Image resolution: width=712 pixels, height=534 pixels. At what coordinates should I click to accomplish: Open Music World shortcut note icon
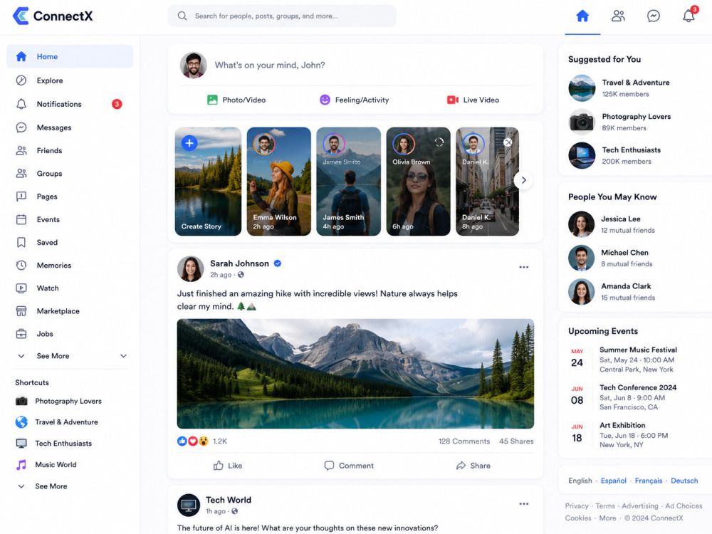click(21, 464)
